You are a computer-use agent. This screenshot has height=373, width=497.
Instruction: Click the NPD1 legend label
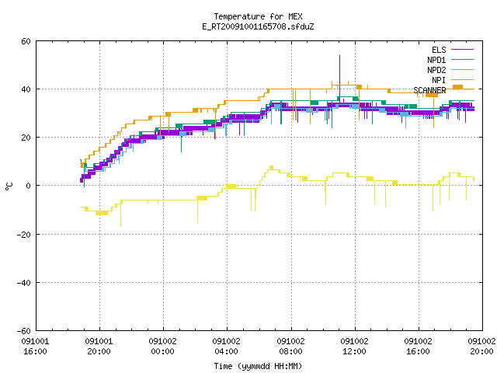[x=436, y=60]
